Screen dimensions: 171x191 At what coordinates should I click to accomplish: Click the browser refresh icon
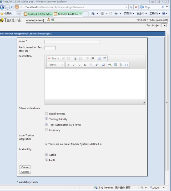pos(131,7)
